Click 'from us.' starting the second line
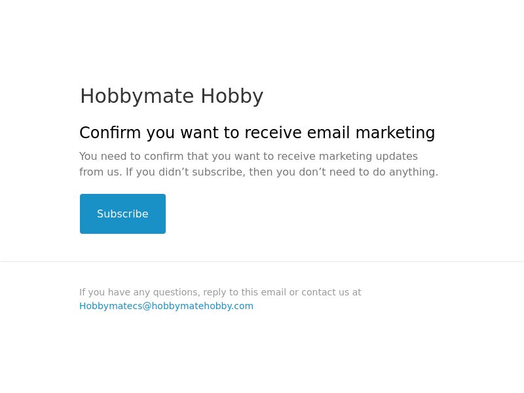524x393 pixels. [100, 172]
